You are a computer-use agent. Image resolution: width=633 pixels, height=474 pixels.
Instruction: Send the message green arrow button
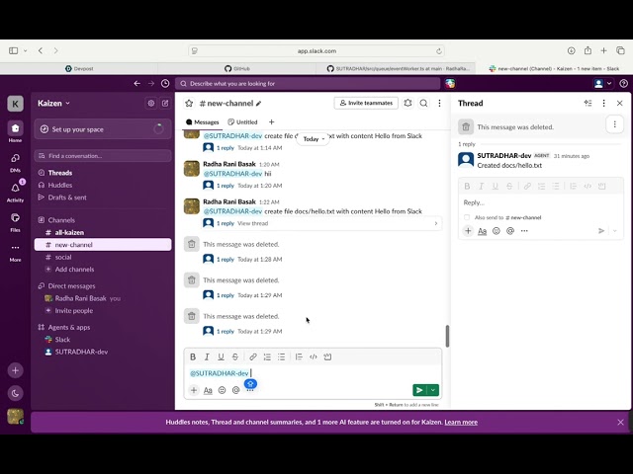click(x=419, y=390)
